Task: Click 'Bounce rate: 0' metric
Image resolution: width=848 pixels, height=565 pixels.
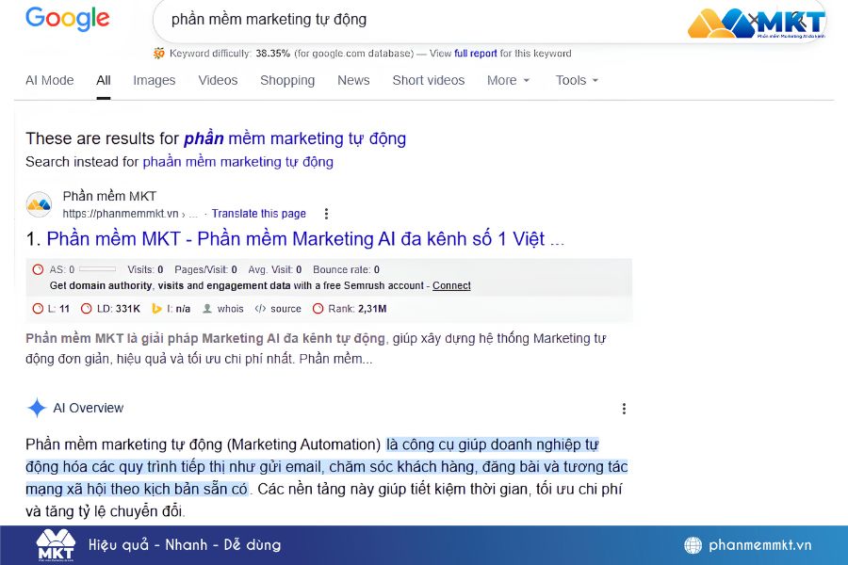Action: tap(346, 269)
